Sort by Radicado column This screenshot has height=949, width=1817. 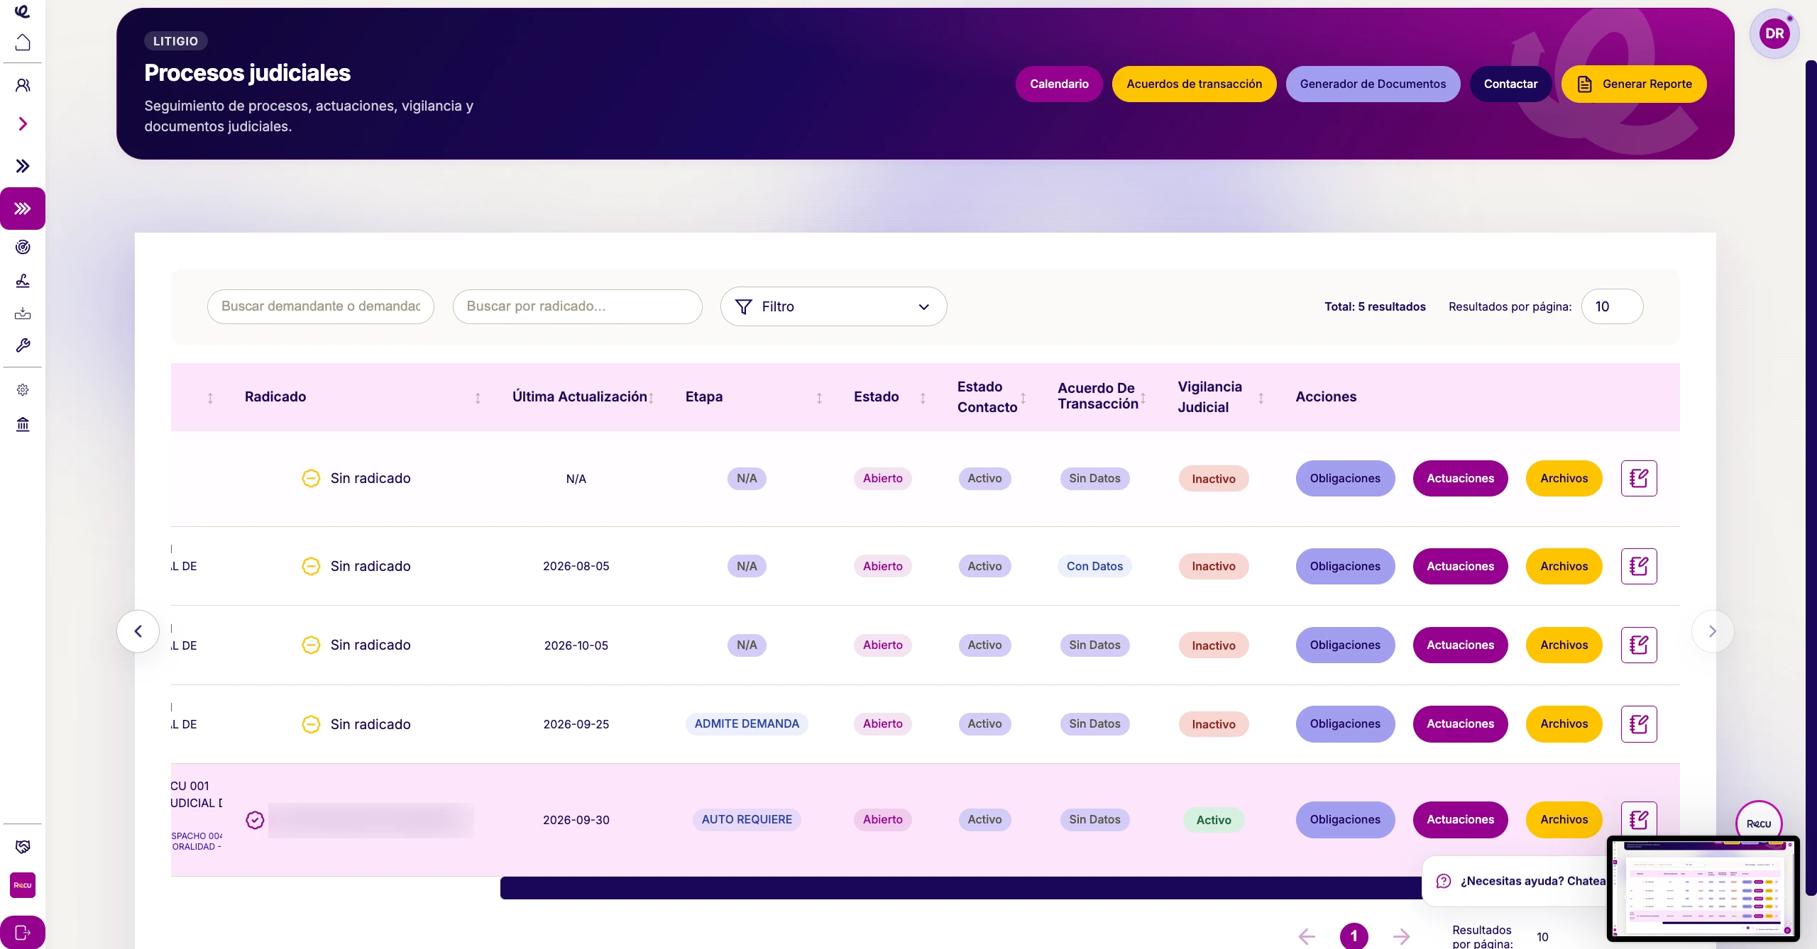[x=478, y=398]
